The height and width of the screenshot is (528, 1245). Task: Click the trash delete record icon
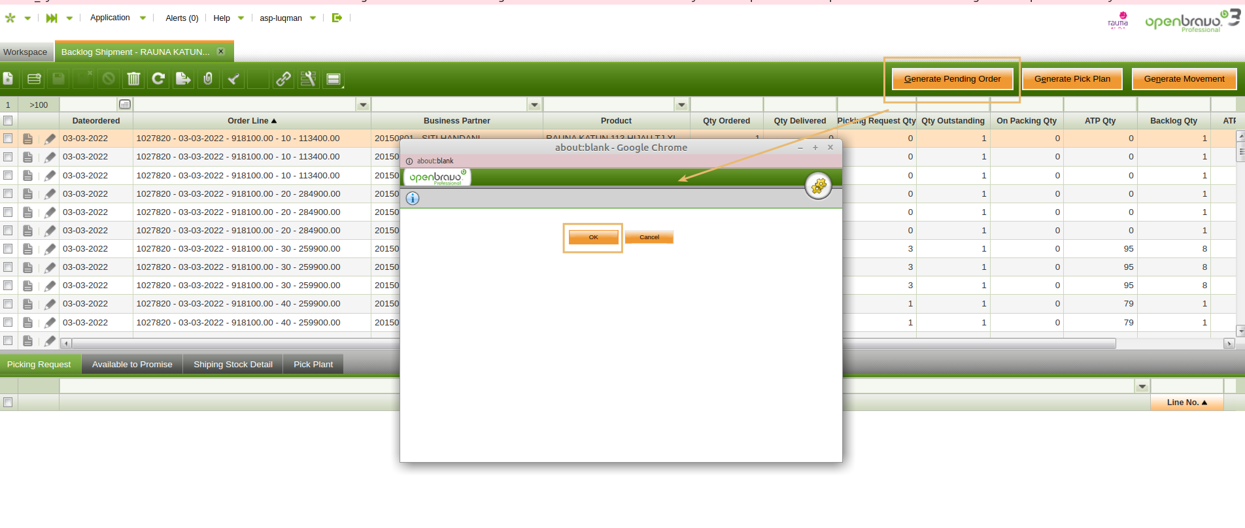tap(133, 79)
